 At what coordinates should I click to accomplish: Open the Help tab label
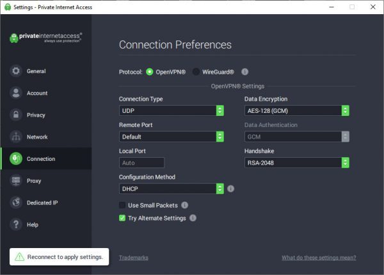33,225
